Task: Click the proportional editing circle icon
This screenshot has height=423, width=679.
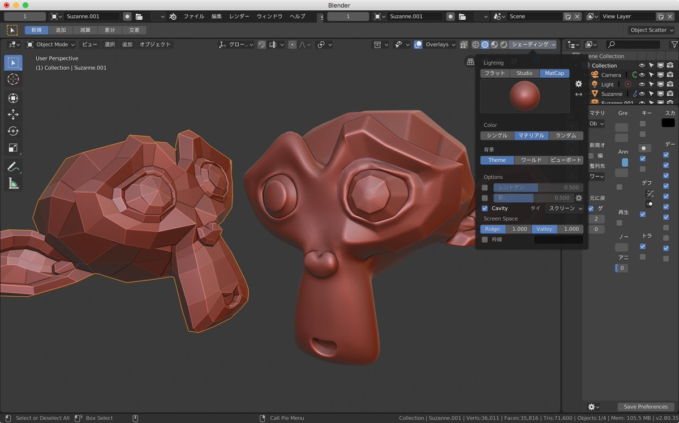Action: pos(292,44)
